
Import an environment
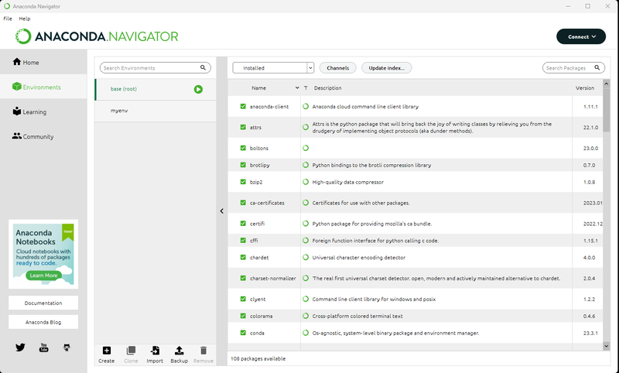coord(155,354)
